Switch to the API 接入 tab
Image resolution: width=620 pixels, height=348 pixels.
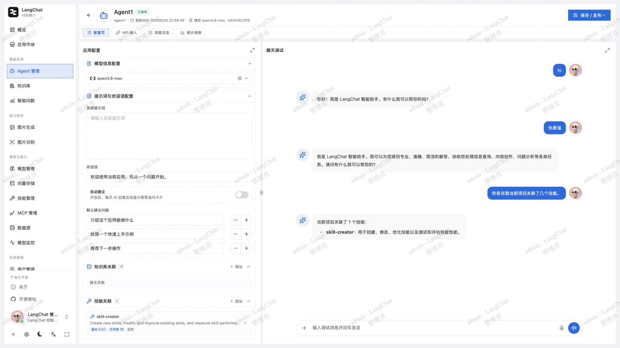point(126,32)
